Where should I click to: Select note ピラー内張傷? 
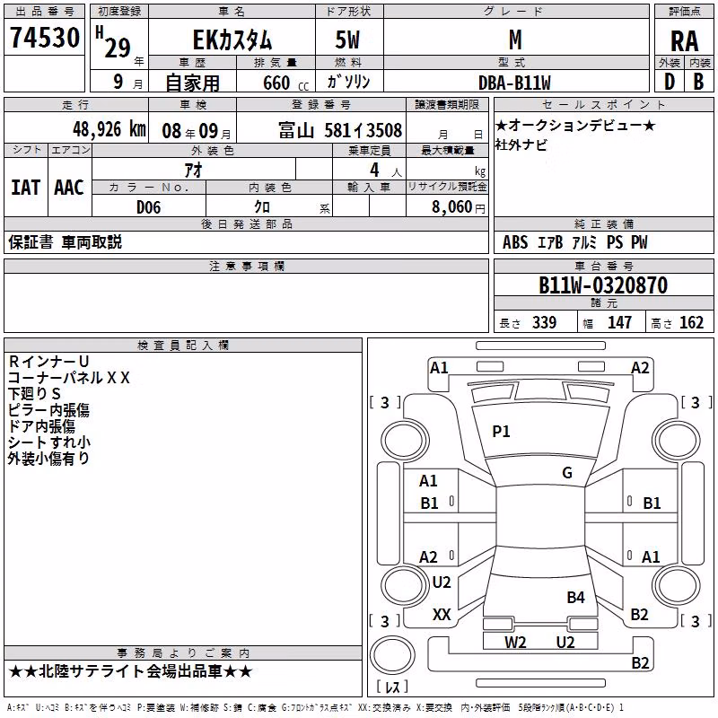48,410
